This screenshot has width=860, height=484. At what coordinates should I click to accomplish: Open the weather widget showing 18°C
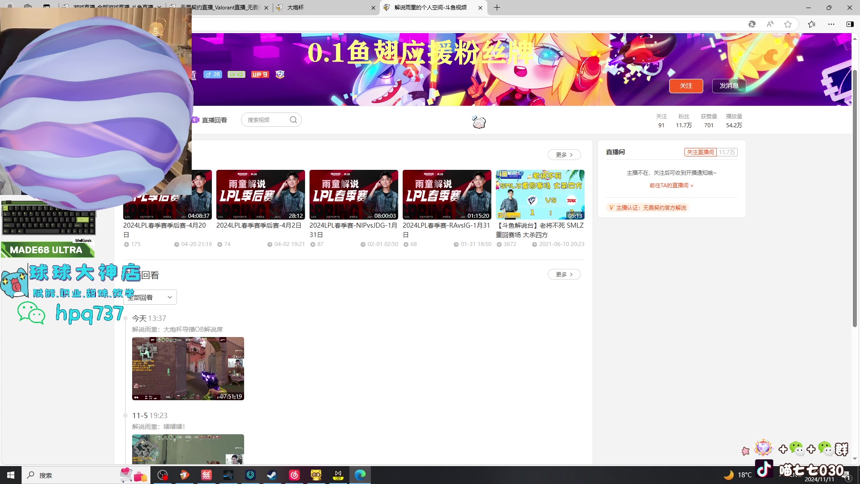tap(738, 475)
